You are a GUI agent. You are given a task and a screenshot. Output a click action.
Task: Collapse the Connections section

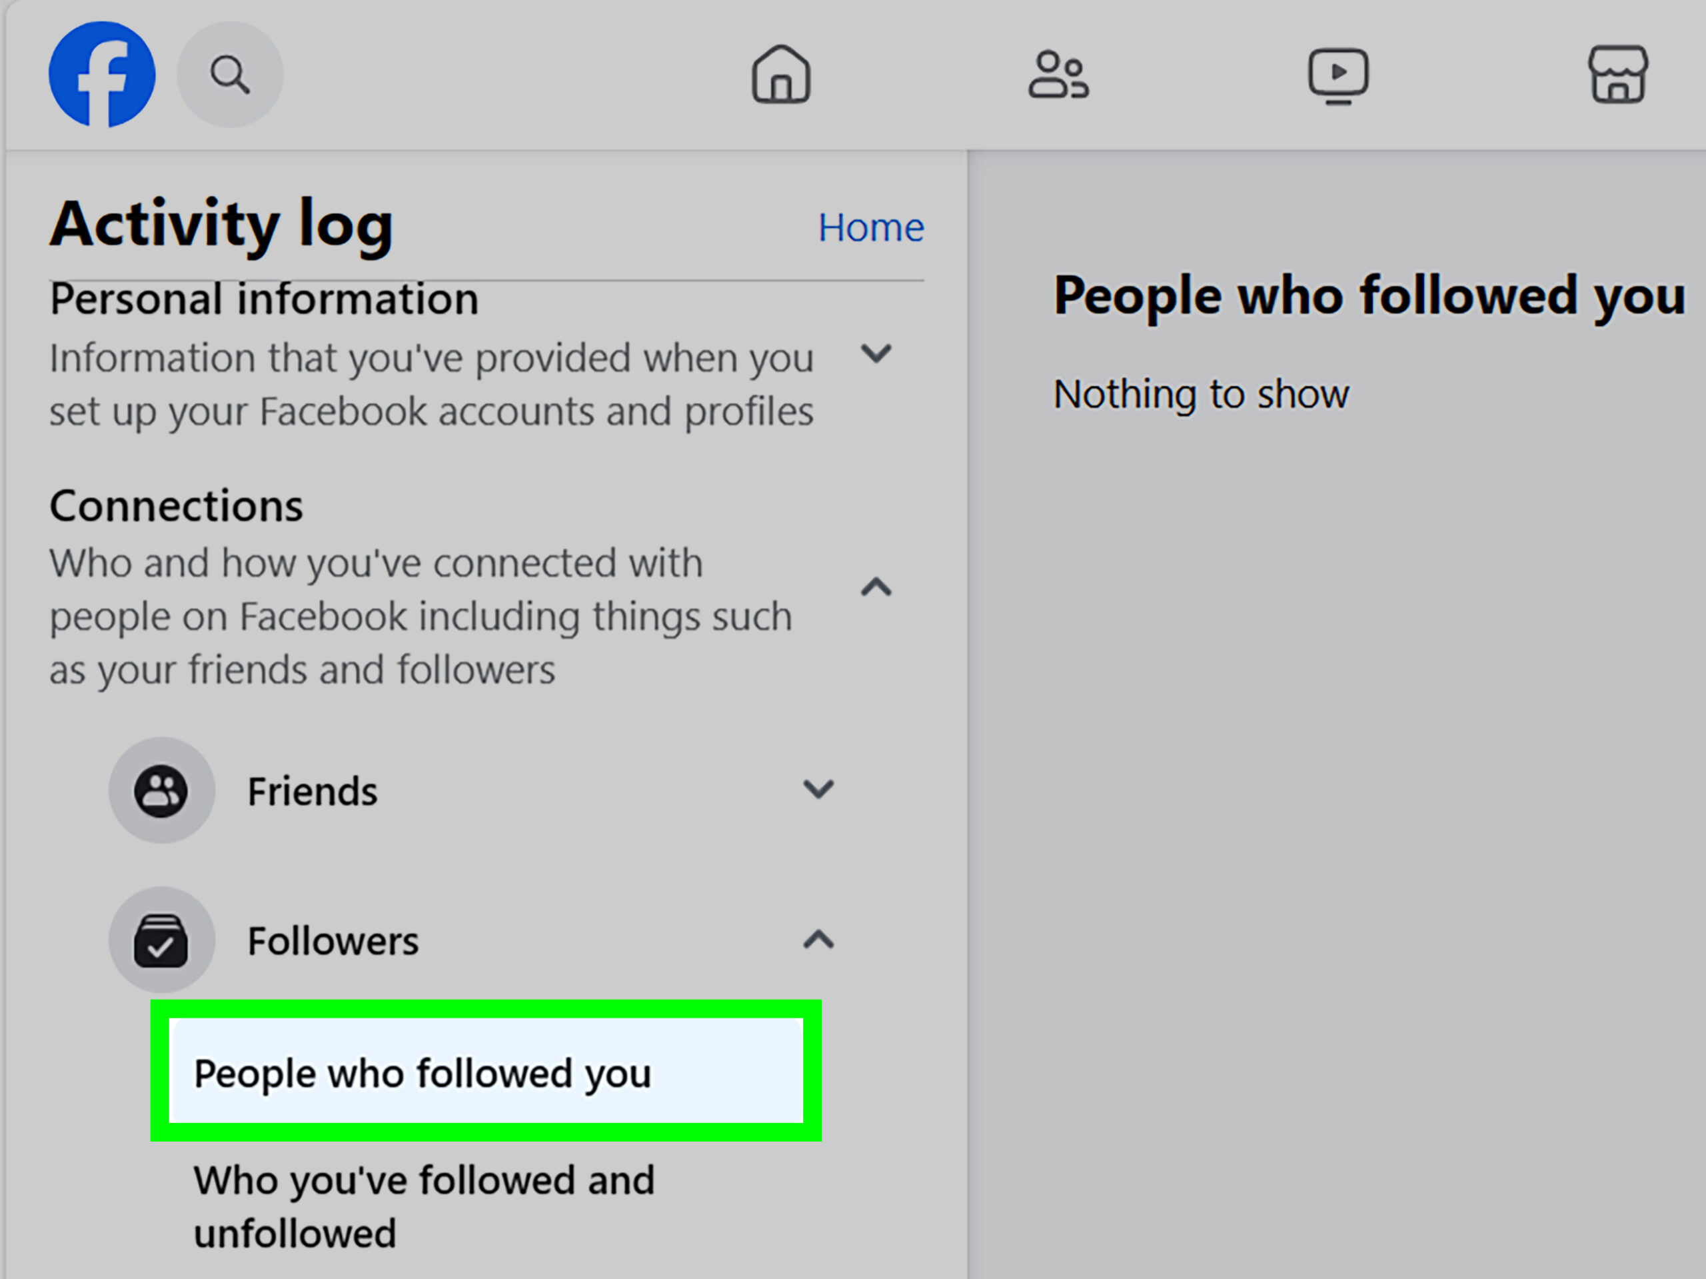click(x=876, y=589)
